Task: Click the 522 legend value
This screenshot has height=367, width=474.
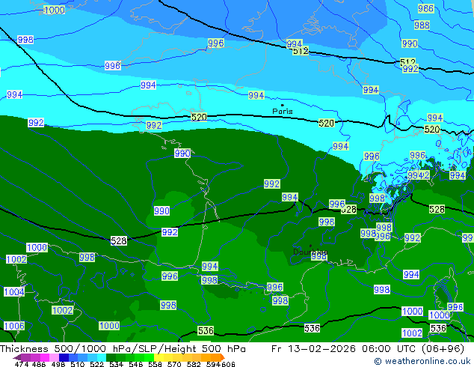Action: pos(97,364)
